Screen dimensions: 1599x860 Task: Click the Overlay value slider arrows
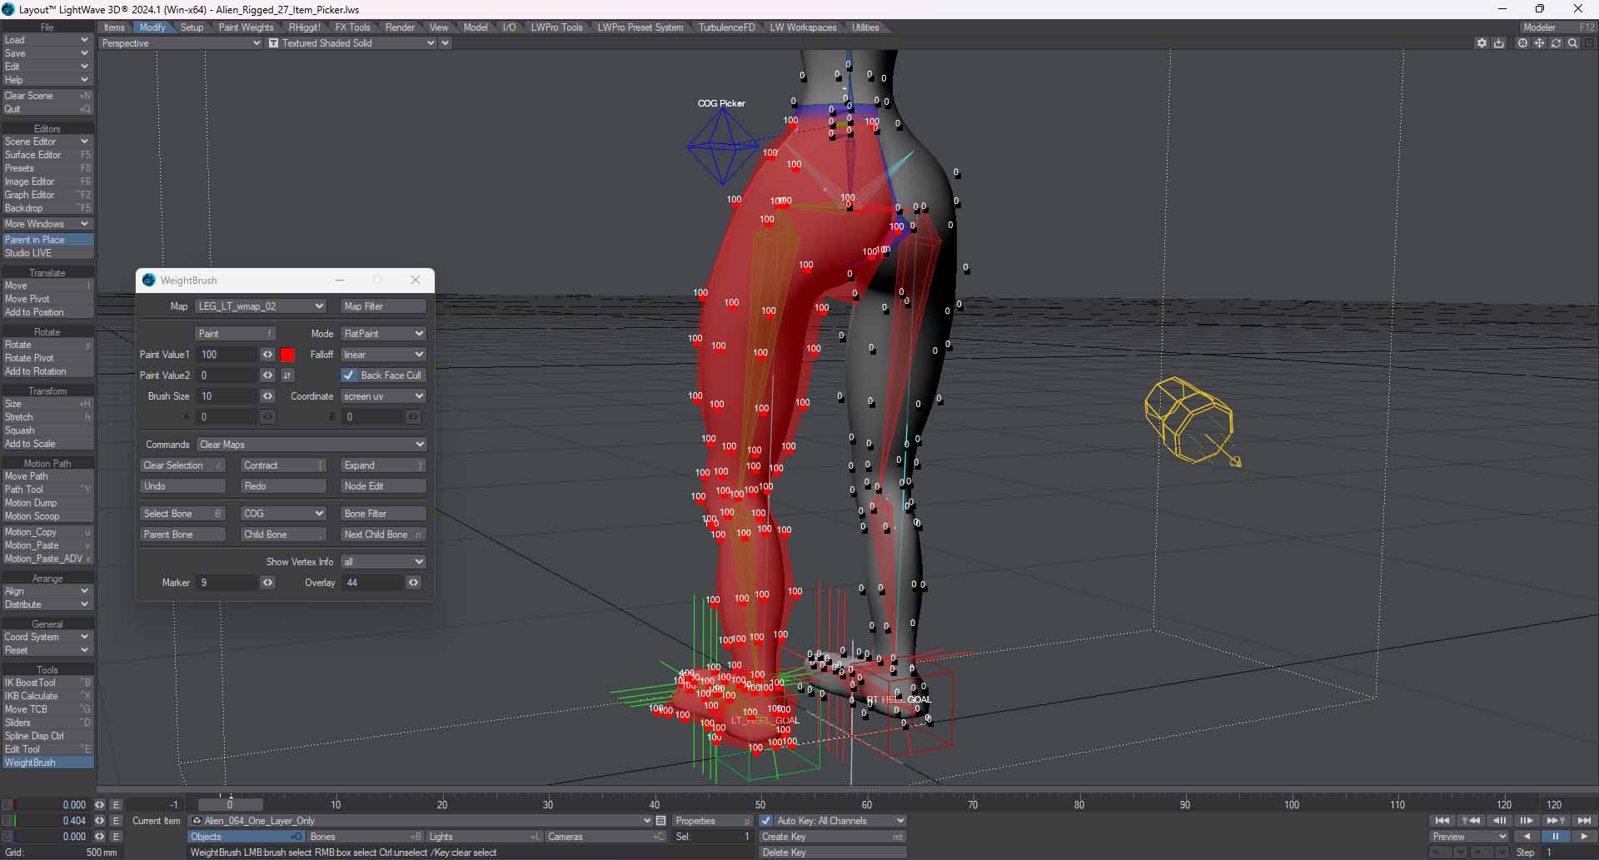coord(413,583)
